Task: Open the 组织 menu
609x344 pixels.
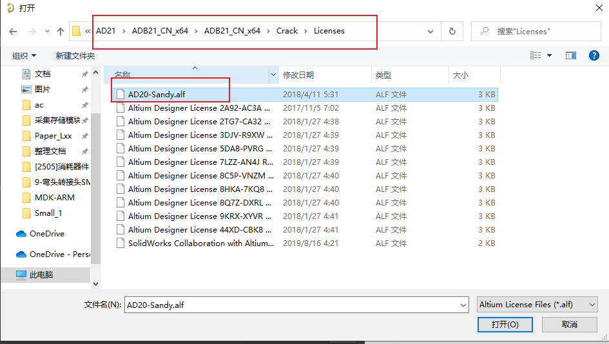Action: (24, 56)
